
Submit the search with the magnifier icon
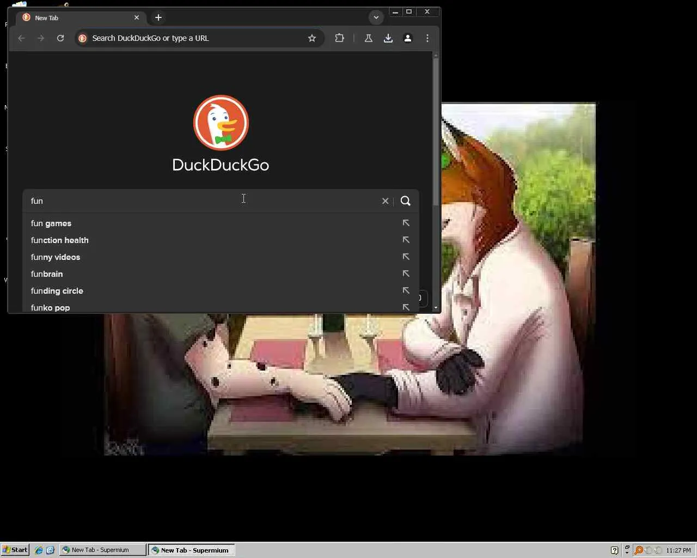406,201
